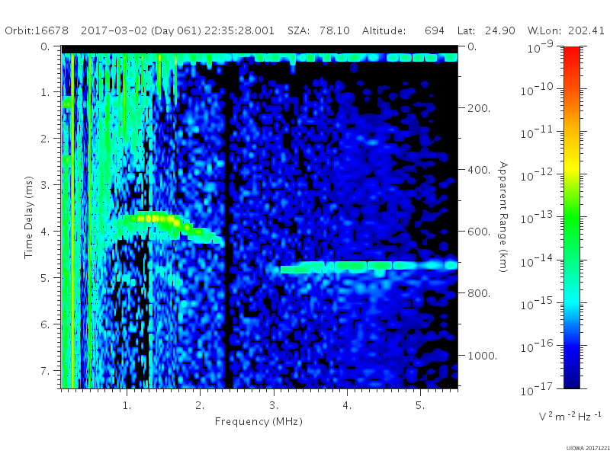
Task: Click the 10^-17 color bar label
Action: click(x=537, y=388)
